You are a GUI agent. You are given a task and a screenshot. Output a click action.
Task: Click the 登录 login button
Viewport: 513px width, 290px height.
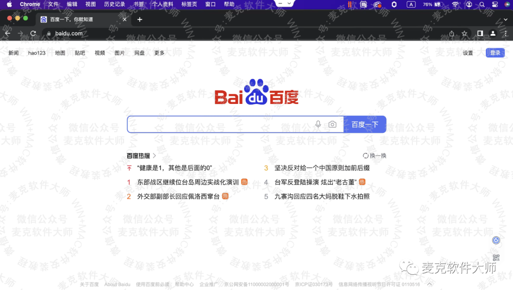click(495, 53)
